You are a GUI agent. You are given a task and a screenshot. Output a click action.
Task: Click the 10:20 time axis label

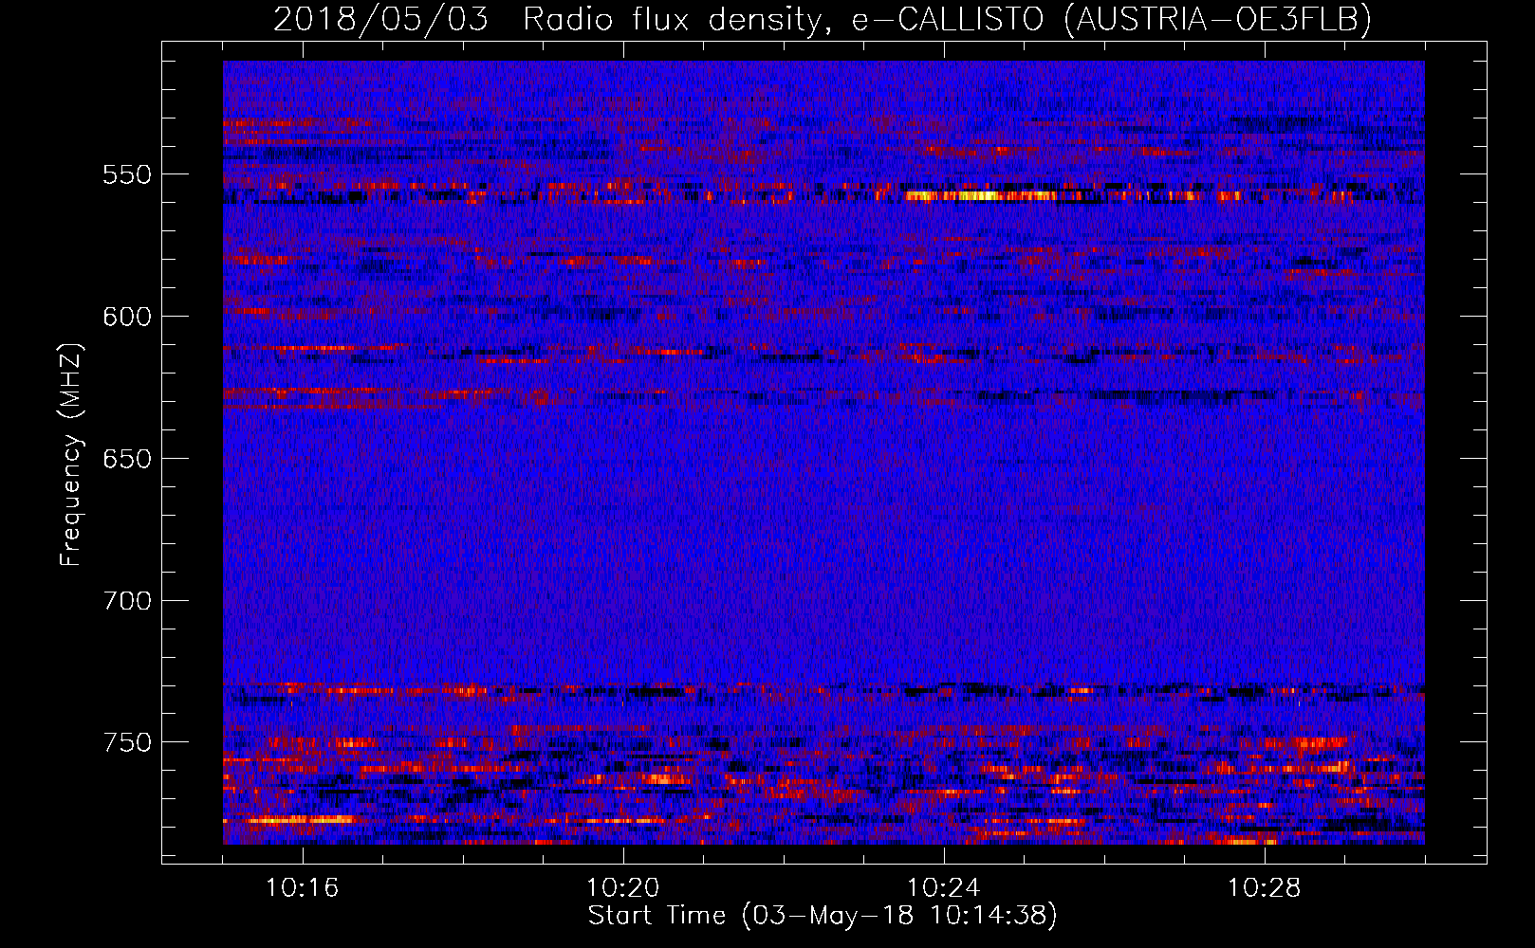click(623, 888)
